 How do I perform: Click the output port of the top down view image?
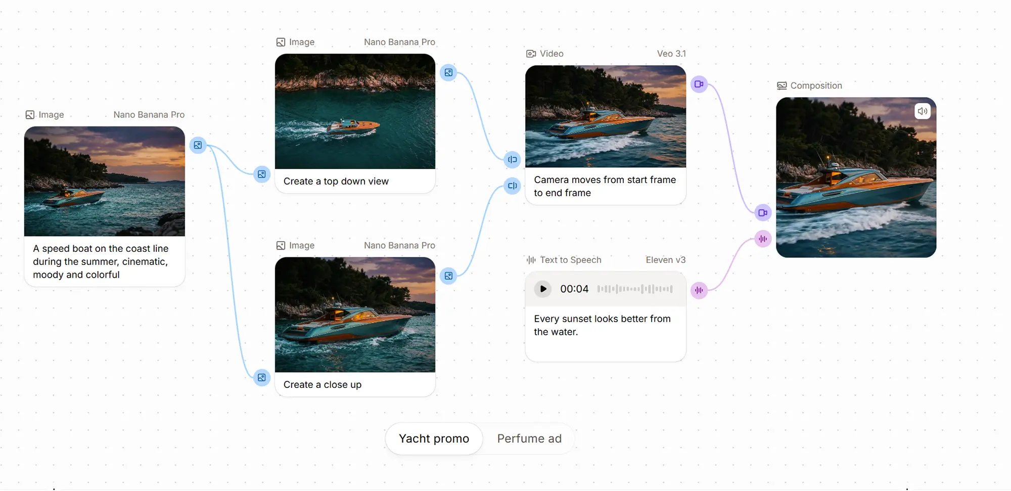[448, 73]
